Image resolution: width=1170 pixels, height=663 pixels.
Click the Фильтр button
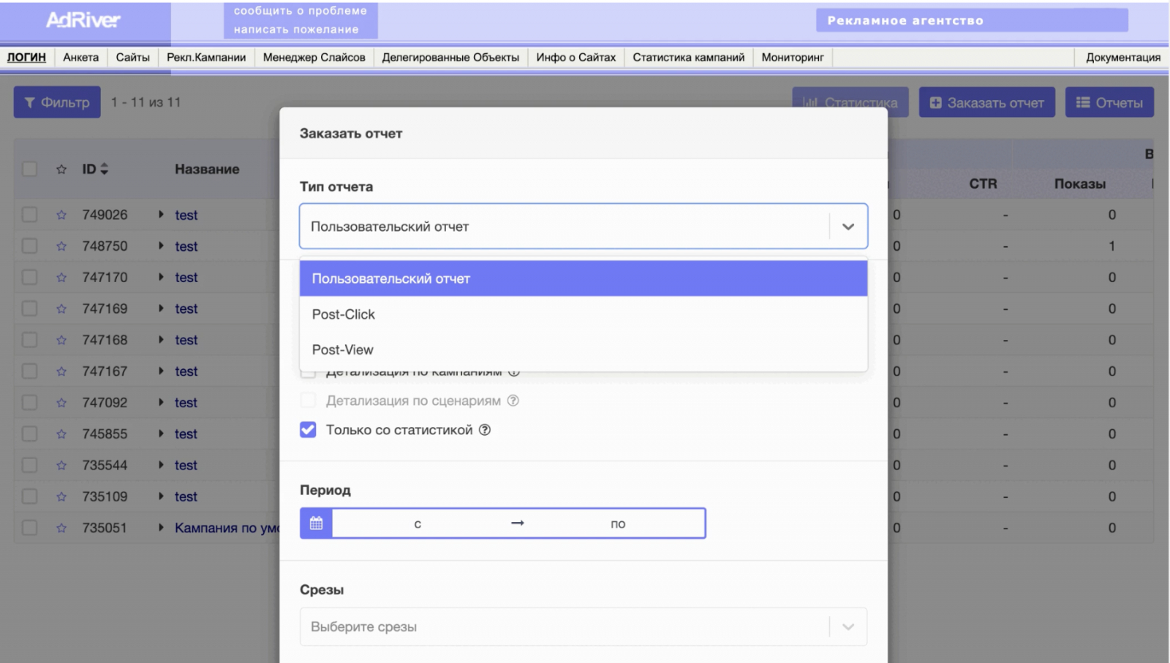pos(57,102)
